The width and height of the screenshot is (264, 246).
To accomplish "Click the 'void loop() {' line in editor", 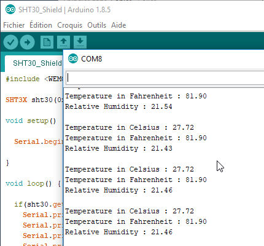I will (33, 183).
